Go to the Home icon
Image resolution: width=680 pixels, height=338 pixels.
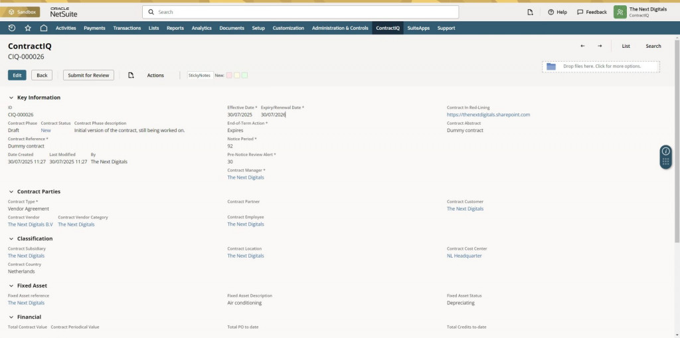[x=44, y=28]
